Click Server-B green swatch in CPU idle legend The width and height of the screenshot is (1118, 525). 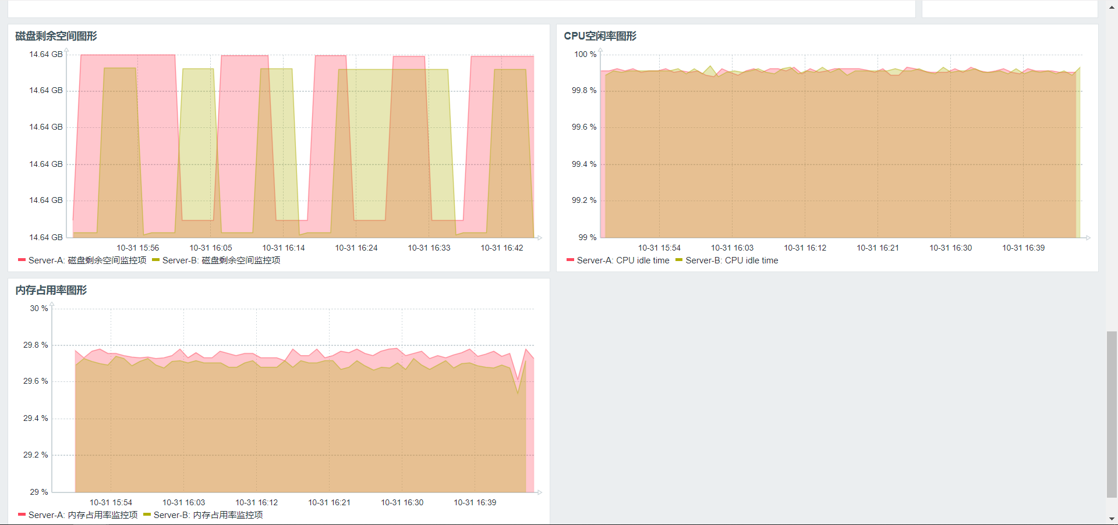pos(679,260)
